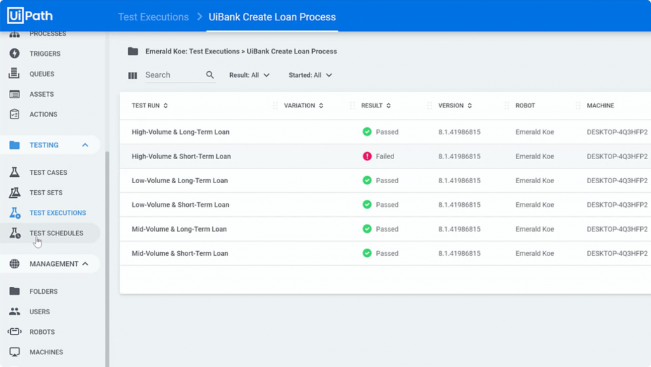Image resolution: width=651 pixels, height=367 pixels.
Task: Click Passed icon for Low-Volume & Short-Term Loan
Action: [367, 204]
